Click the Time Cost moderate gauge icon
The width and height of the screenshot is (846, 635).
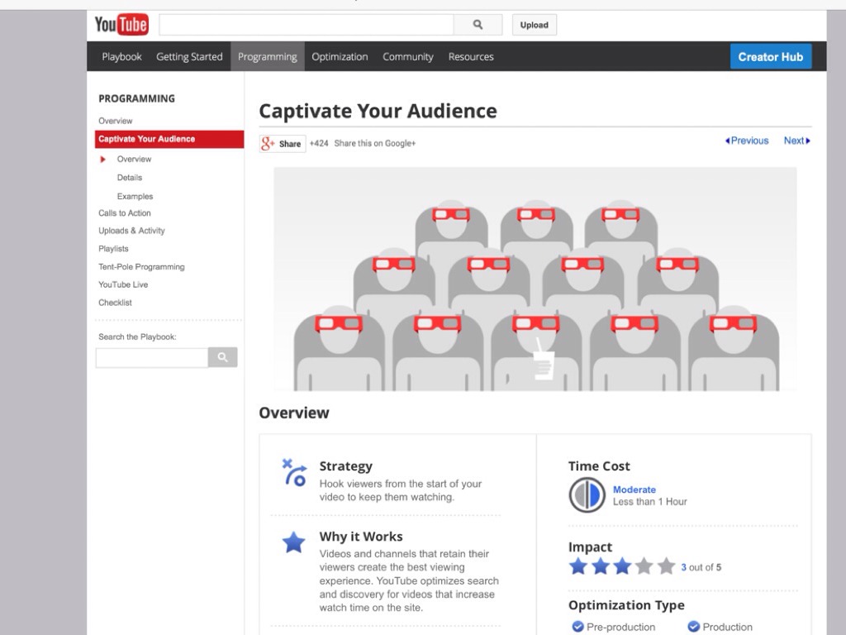tap(587, 495)
